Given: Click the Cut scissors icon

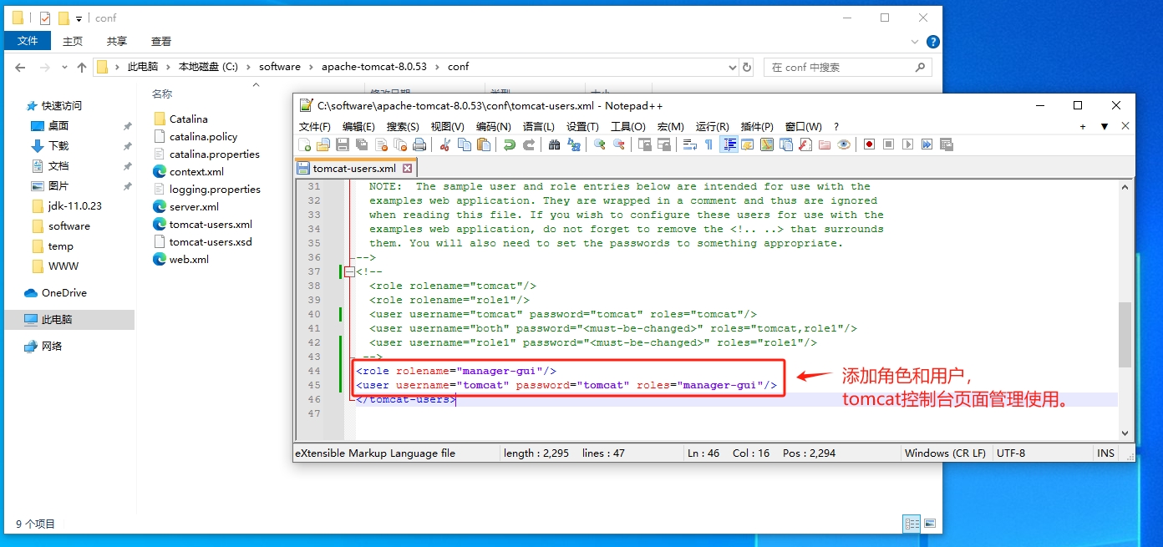Looking at the screenshot, I should [x=444, y=144].
